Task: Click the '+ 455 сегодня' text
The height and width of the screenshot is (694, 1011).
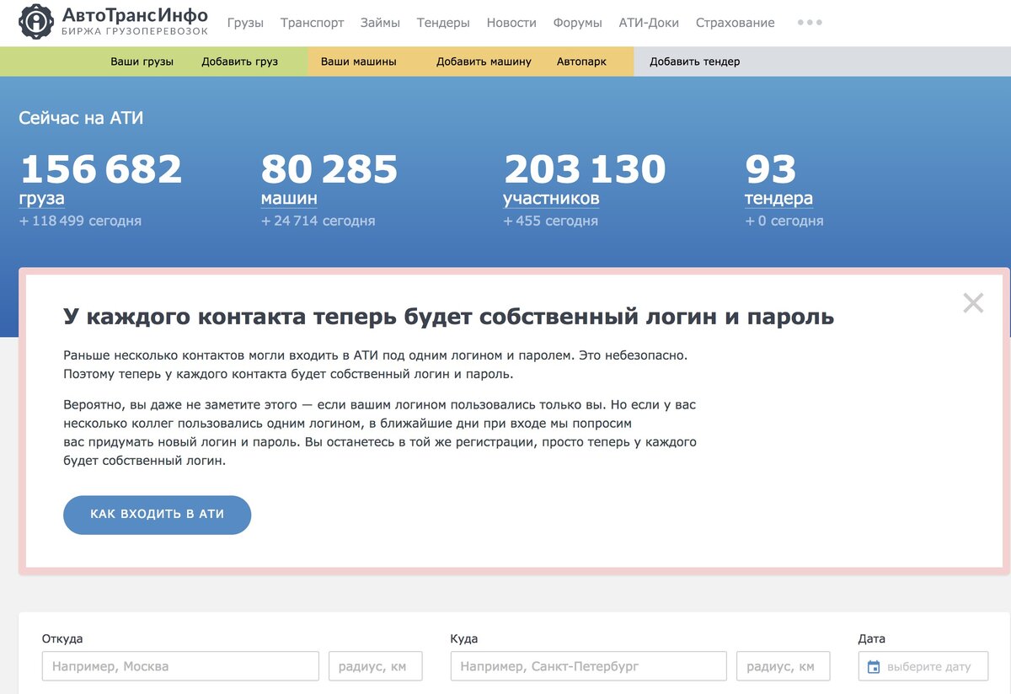Action: coord(550,221)
